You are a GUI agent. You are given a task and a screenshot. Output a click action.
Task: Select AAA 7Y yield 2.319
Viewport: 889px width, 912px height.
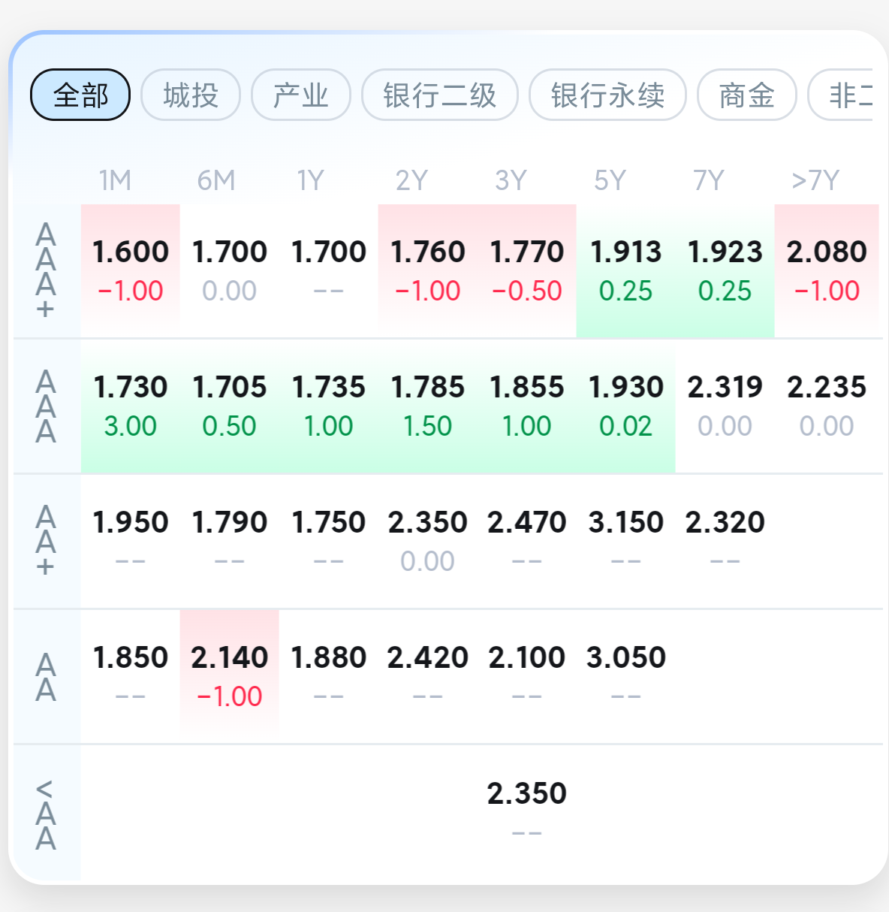pos(725,406)
